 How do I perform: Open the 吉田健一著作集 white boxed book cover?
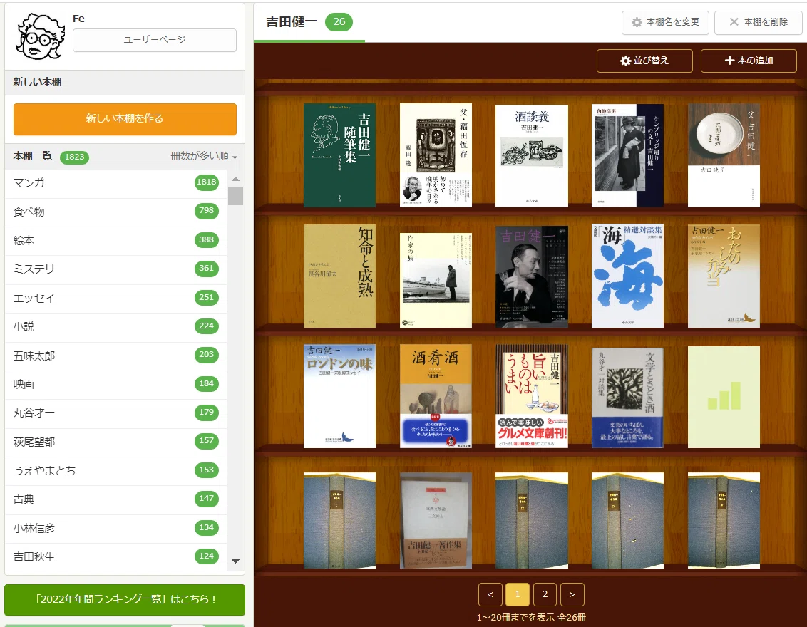(436, 521)
